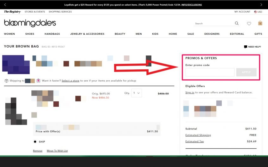Click the search magnifier icon
Viewport: 268px width, 167px height.
(x=237, y=23)
